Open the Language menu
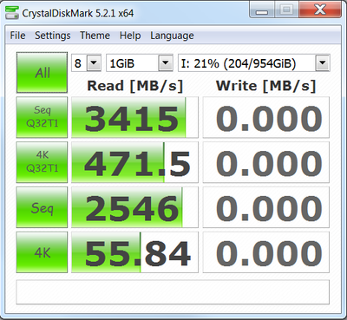 [172, 36]
